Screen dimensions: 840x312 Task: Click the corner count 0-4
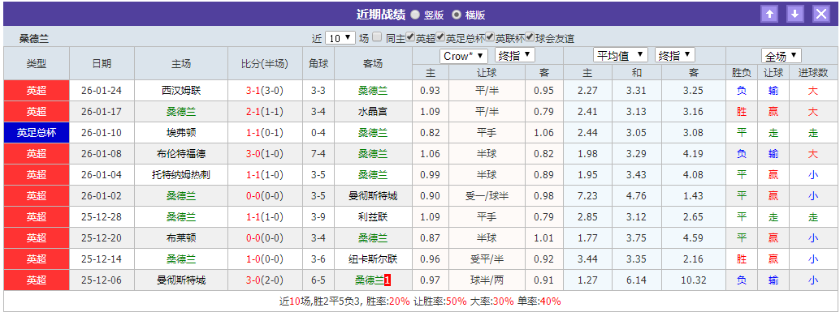click(x=318, y=132)
